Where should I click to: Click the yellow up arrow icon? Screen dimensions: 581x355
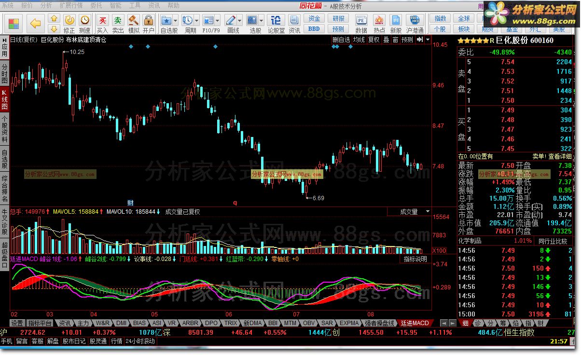click(54, 18)
